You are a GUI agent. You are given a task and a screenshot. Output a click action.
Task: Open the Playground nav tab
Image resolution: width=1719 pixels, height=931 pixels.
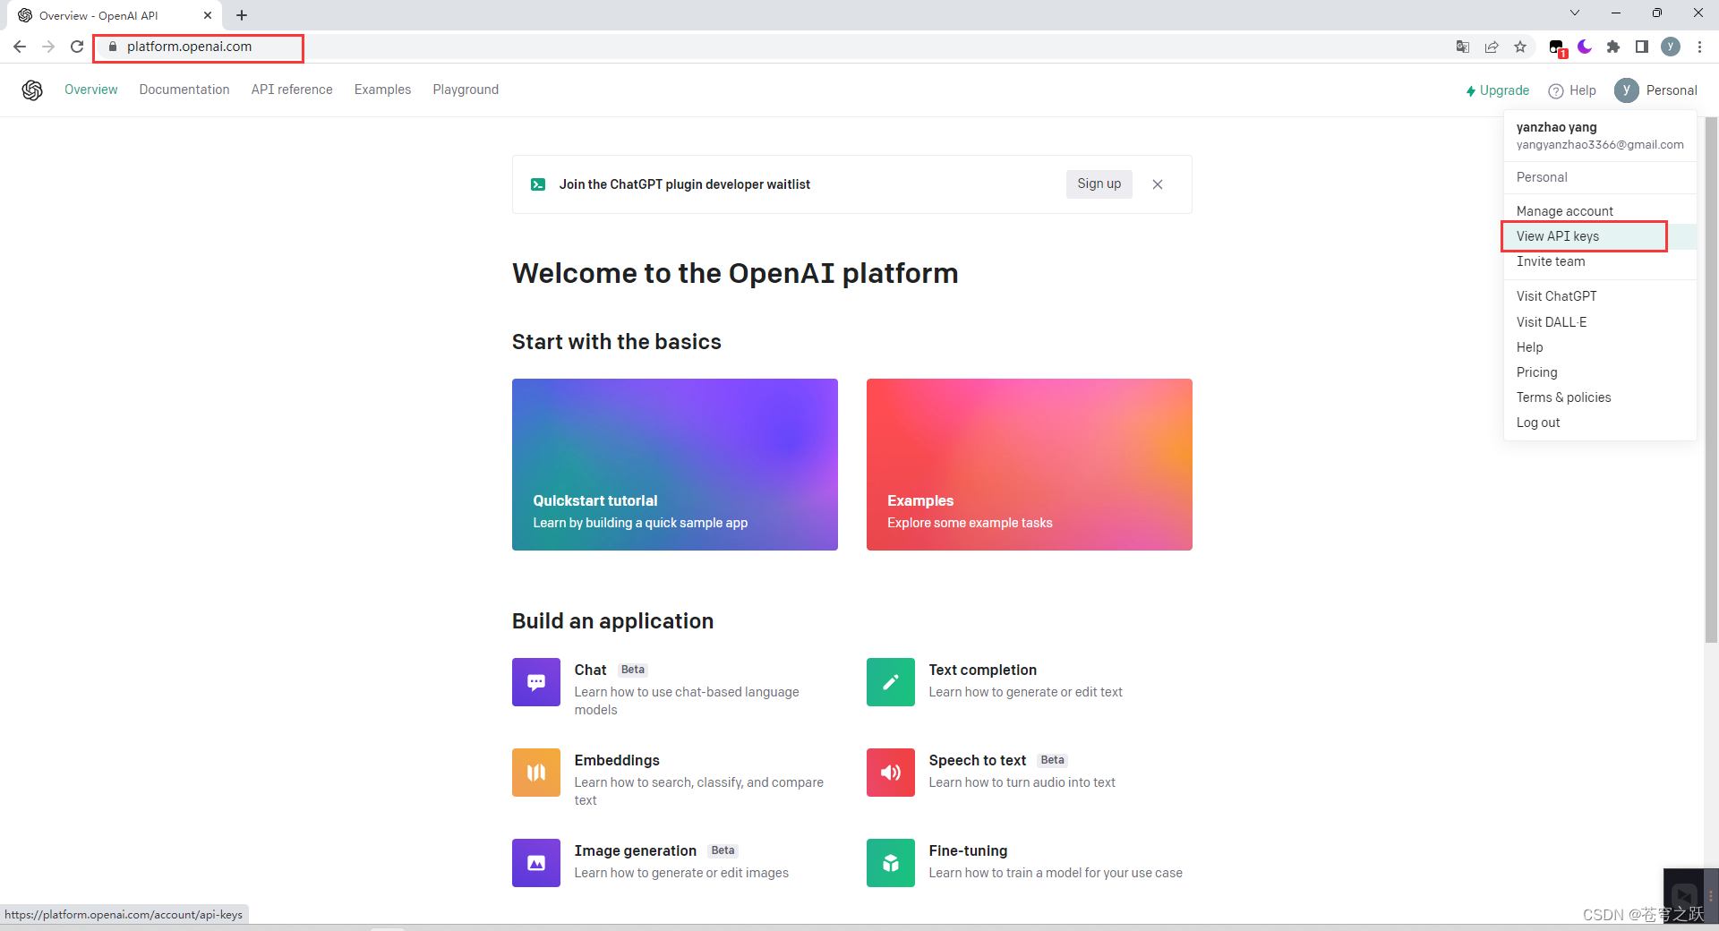pos(466,90)
